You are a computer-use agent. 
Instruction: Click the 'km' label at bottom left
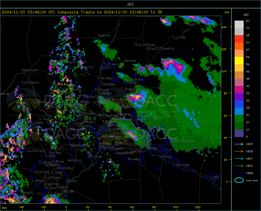pyautogui.click(x=4, y=208)
